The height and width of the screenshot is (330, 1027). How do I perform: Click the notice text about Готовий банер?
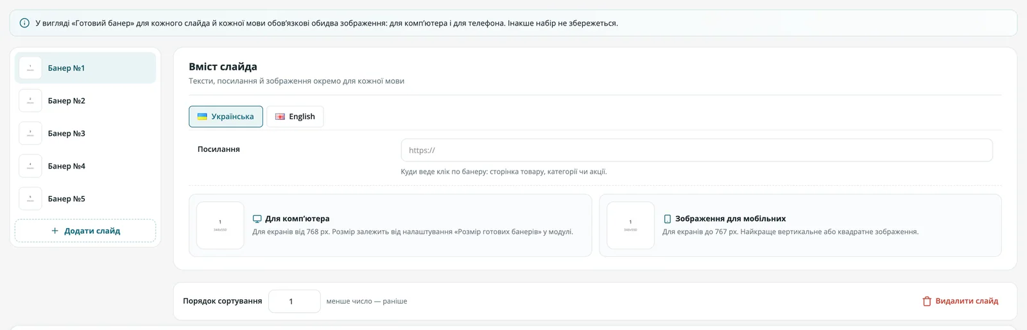click(x=327, y=23)
